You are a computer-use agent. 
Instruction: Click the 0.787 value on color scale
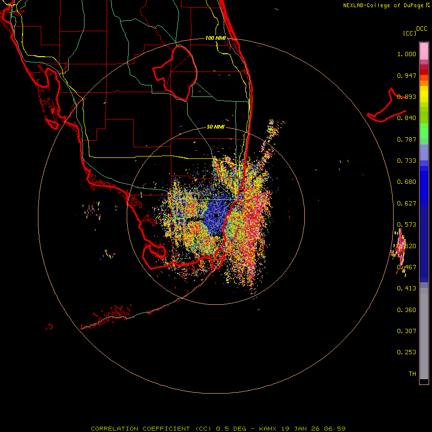click(407, 139)
